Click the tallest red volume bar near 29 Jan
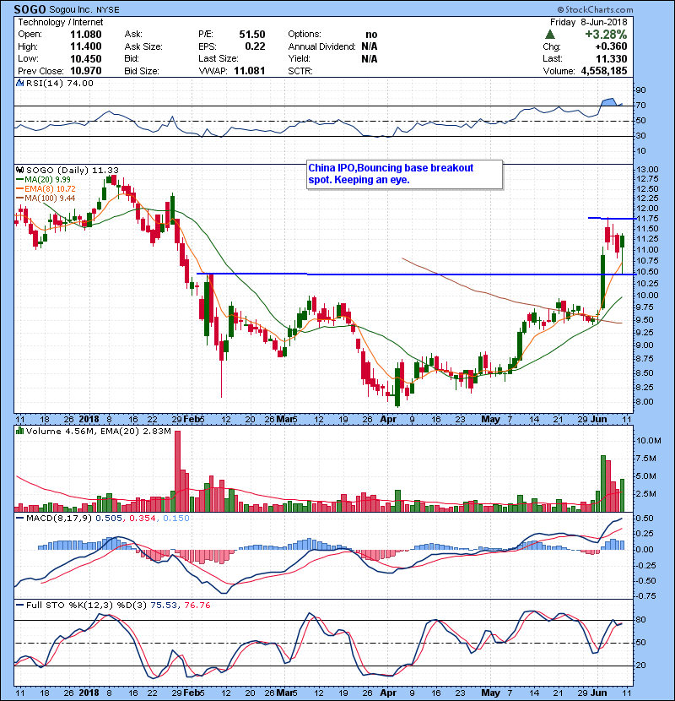 tap(177, 471)
